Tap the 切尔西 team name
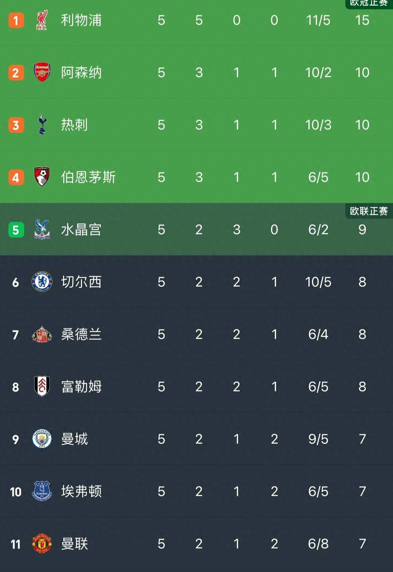Viewport: 393px width, 572px height. [x=81, y=282]
